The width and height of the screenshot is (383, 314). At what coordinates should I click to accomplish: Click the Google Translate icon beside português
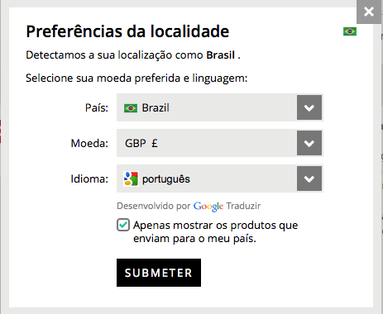click(x=131, y=178)
